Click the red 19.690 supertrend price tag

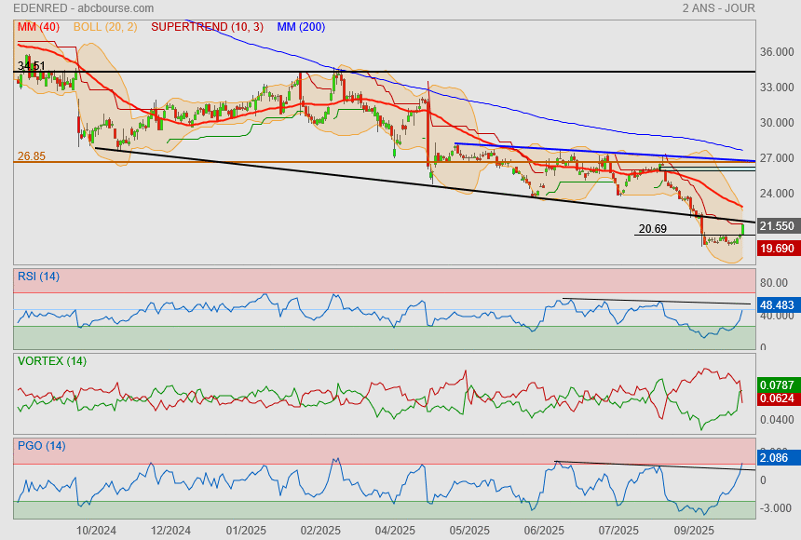[777, 249]
